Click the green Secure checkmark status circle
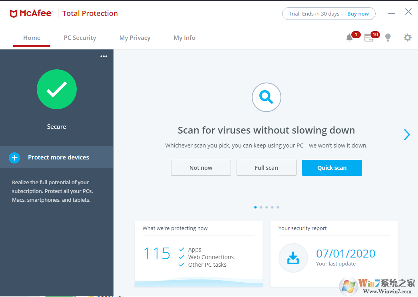This screenshot has height=297, width=418. point(56,89)
